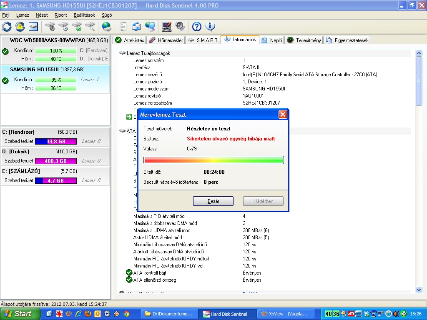Switch to the Napló tab
The width and height of the screenshot is (427, 320).
point(272,40)
